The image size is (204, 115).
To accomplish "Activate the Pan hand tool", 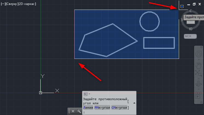I will tap(199, 65).
